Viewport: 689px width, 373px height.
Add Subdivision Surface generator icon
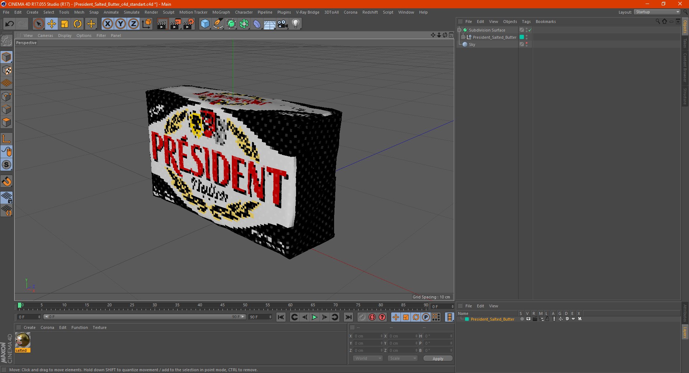231,24
